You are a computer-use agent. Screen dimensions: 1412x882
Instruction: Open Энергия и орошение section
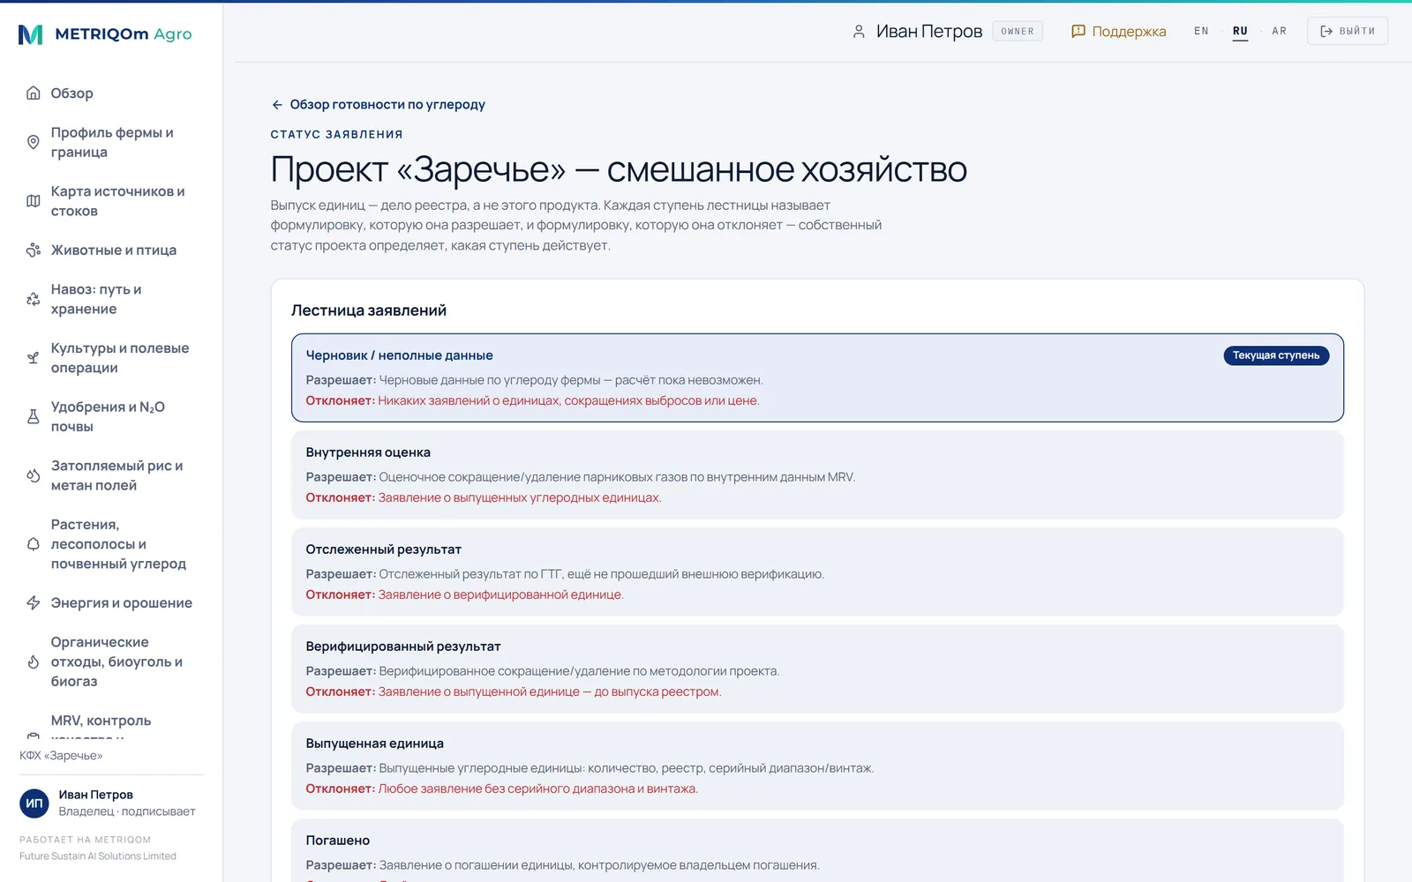tap(111, 602)
